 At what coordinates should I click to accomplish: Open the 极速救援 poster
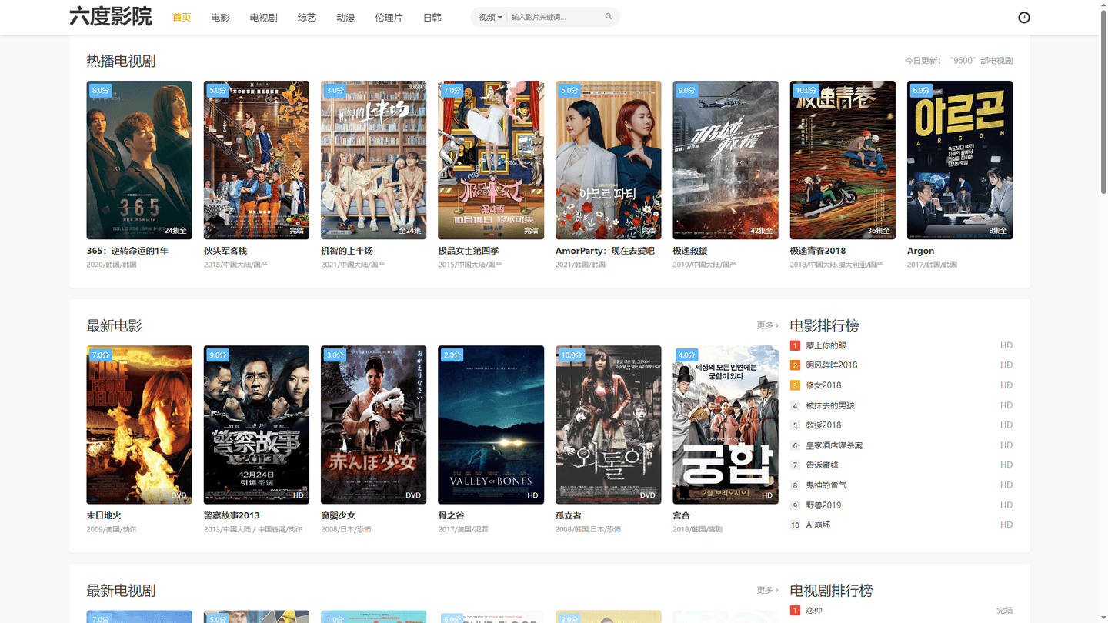(726, 160)
